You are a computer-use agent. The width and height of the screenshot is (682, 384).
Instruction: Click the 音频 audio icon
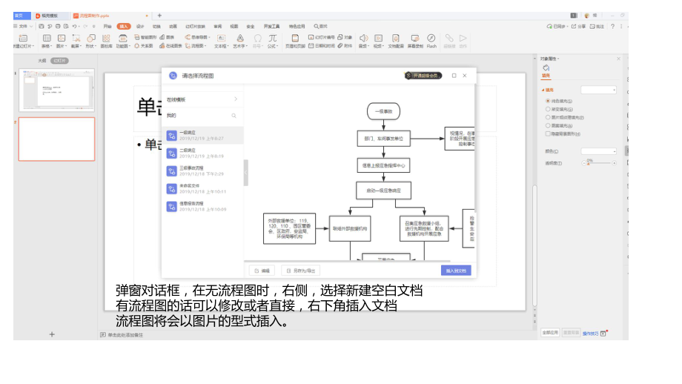coord(363,39)
